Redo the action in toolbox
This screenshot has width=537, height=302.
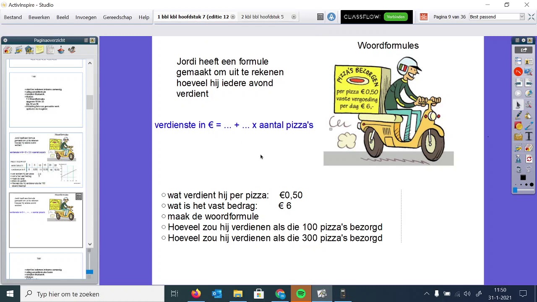point(529,169)
